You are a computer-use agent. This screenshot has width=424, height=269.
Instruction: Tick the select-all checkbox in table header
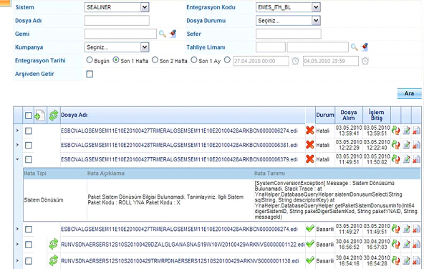click(x=29, y=115)
